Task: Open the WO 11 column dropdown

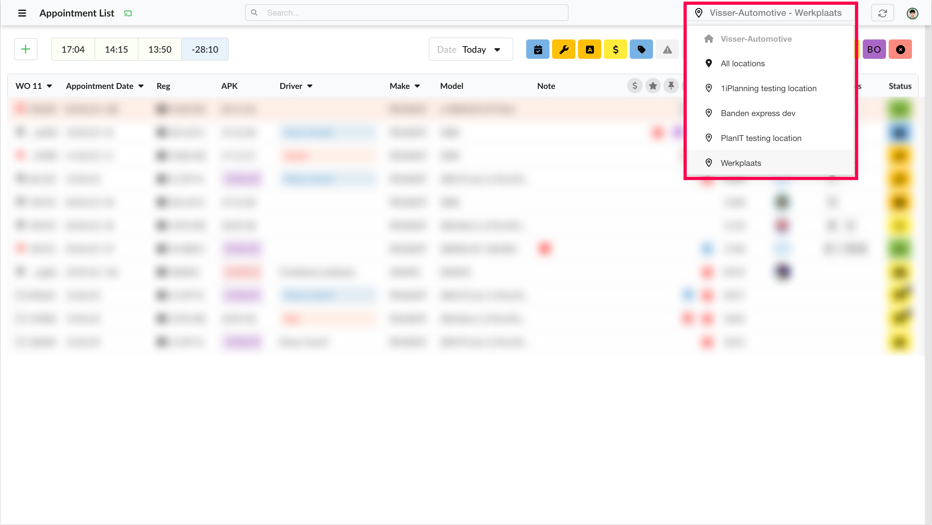Action: [49, 86]
